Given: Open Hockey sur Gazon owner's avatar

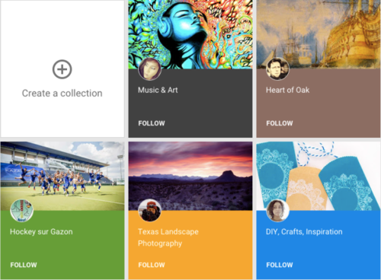Looking at the screenshot, I should 21,211.
